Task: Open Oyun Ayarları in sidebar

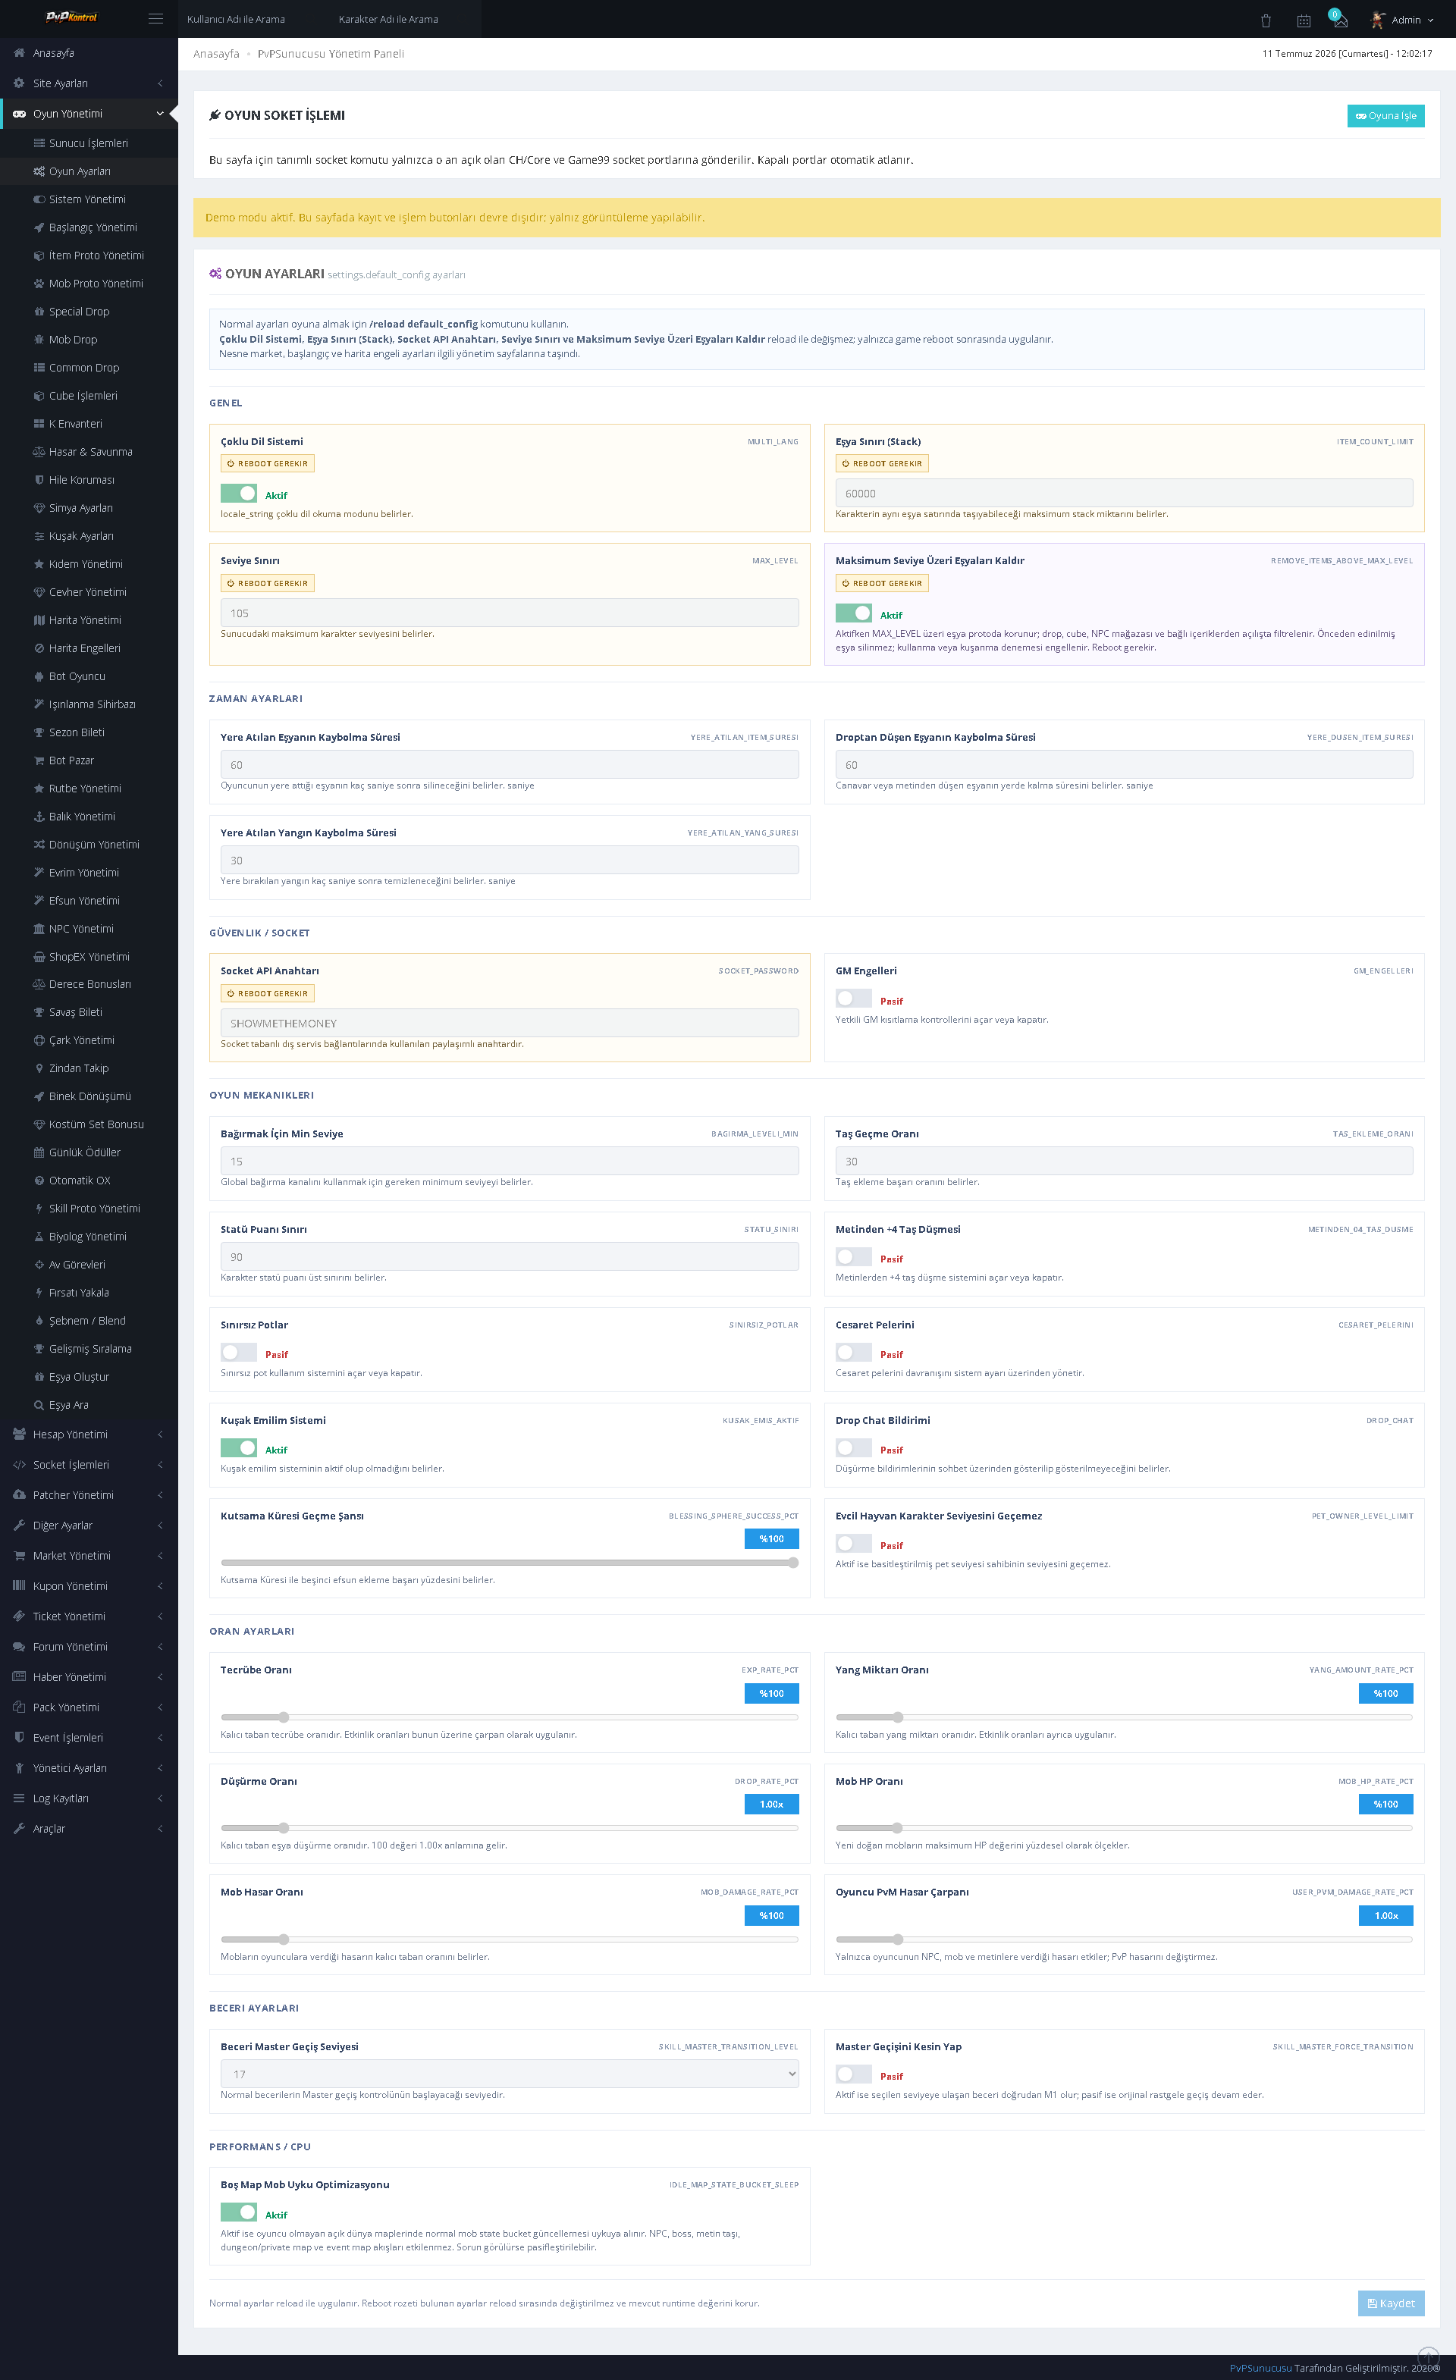Action: pyautogui.click(x=89, y=171)
